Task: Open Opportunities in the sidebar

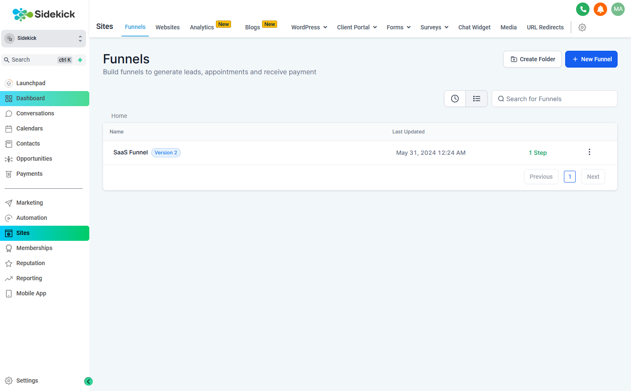Action: [x=44, y=159]
